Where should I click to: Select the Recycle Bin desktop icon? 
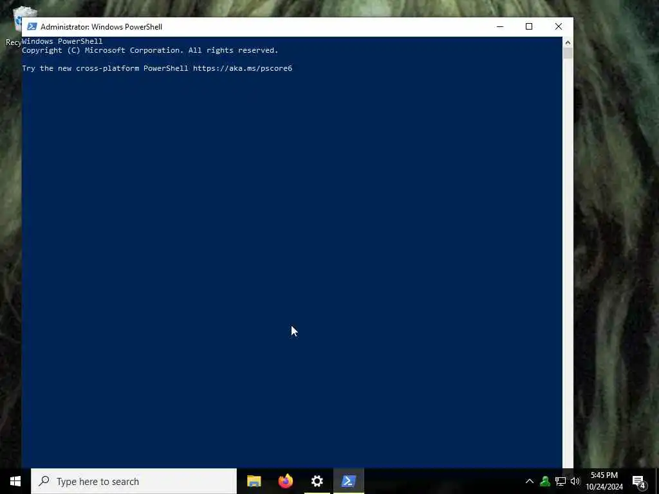17,26
